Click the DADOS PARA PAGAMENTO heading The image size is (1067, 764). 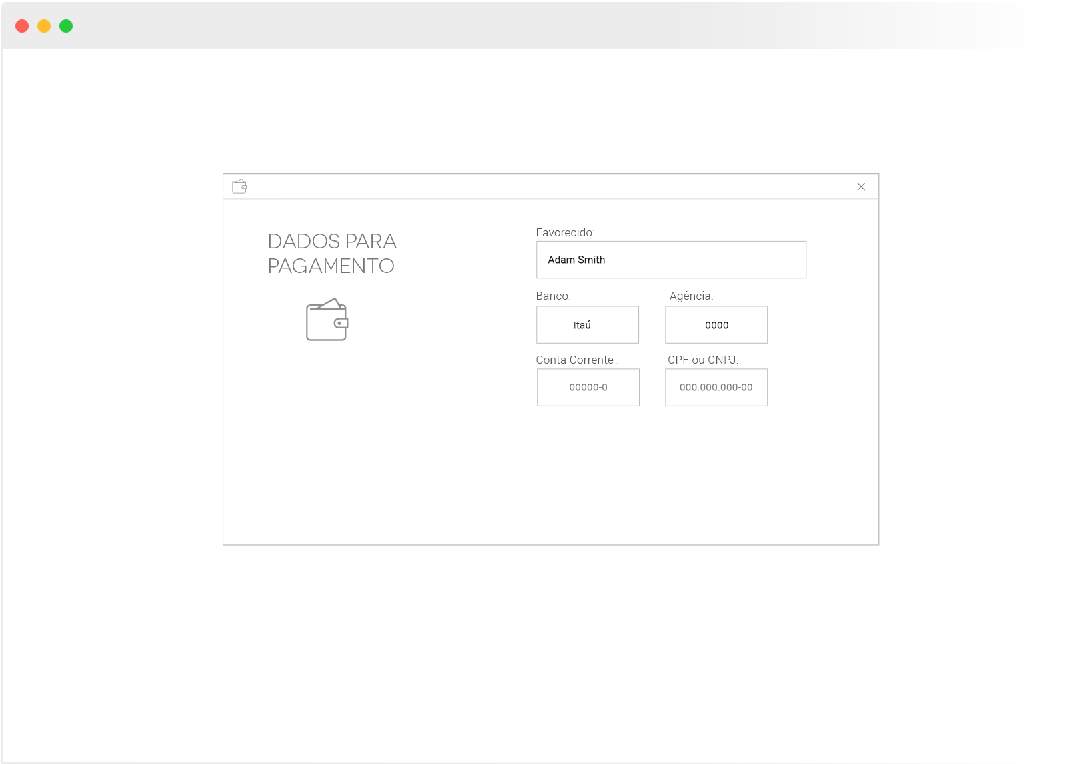coord(332,254)
